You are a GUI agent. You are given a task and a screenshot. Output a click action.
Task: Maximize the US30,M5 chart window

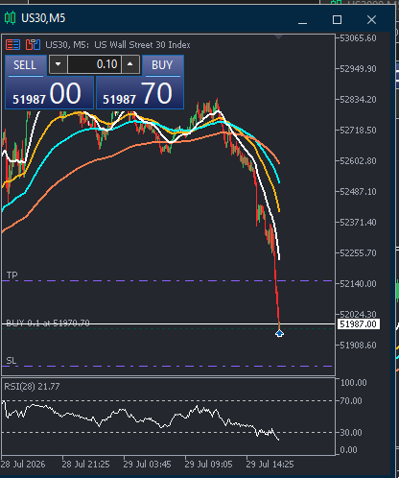point(337,20)
